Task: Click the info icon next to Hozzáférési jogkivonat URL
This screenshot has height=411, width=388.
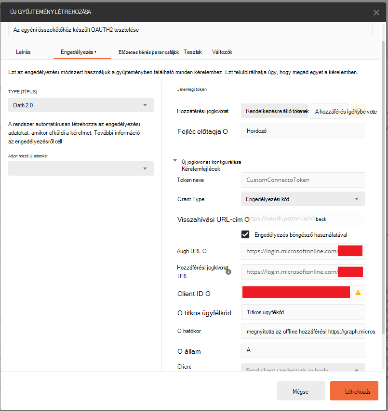Action: [228, 272]
